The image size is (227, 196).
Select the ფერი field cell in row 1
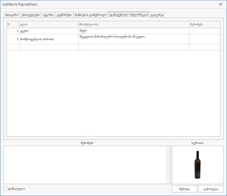pos(49,31)
